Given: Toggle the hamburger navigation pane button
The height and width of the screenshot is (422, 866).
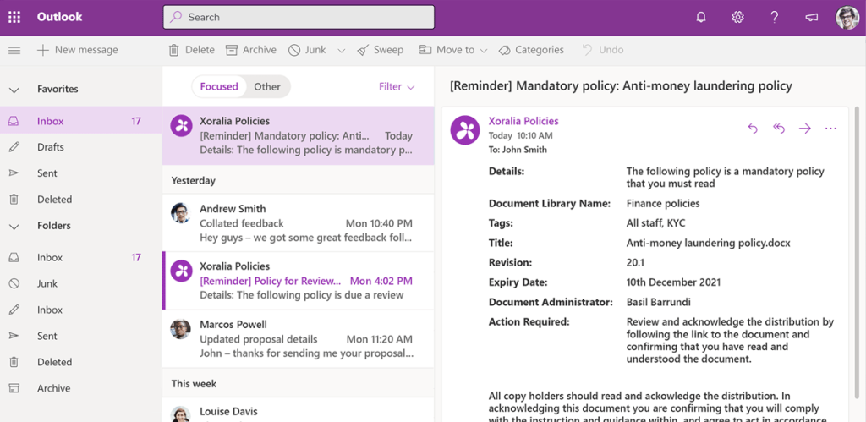Looking at the screenshot, I should (14, 50).
